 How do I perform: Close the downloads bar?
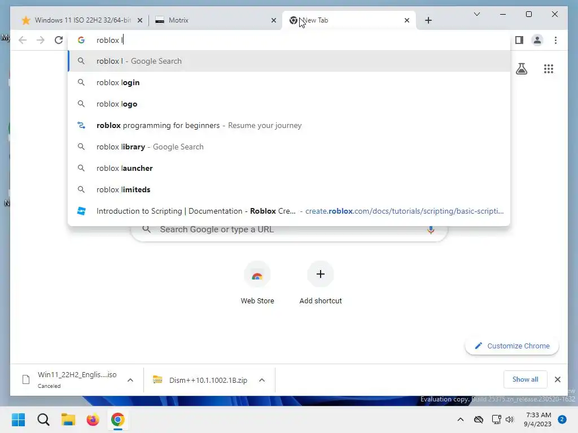coord(557,379)
